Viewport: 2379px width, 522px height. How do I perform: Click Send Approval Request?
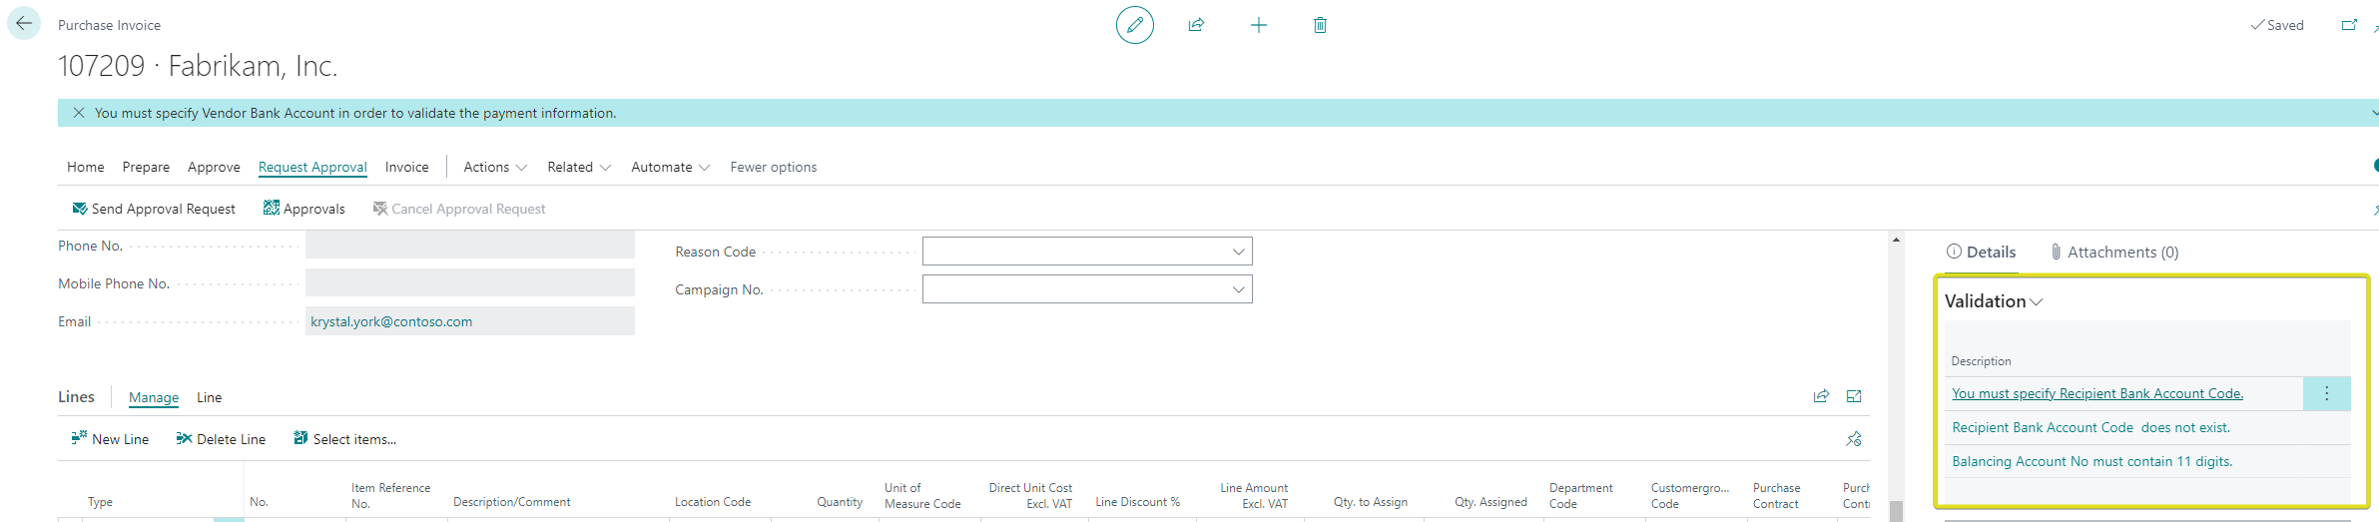click(x=154, y=209)
